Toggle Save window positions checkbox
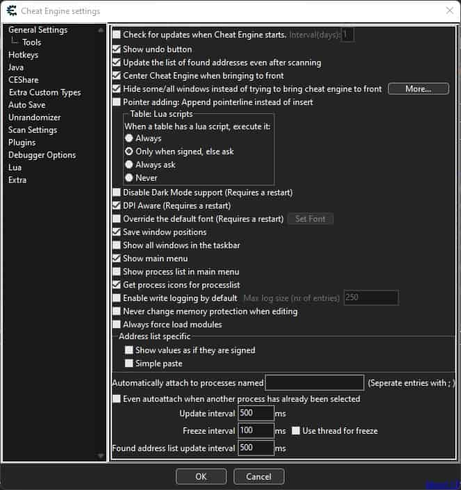 click(117, 232)
